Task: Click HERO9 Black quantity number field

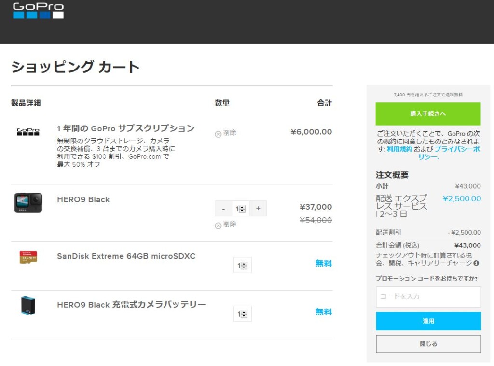Action: [241, 209]
